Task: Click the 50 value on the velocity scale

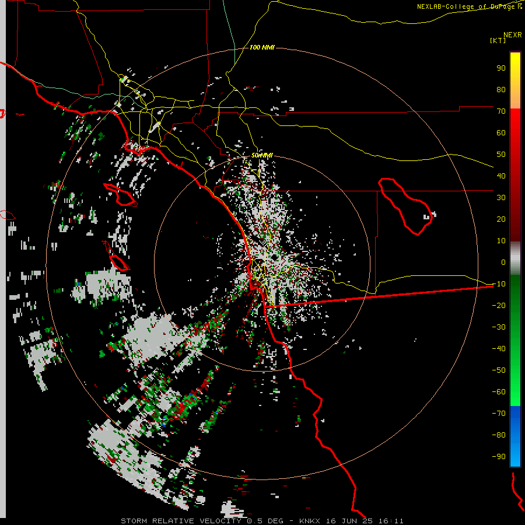Action: coord(501,155)
